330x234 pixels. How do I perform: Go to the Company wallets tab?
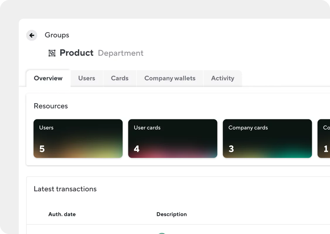(170, 78)
